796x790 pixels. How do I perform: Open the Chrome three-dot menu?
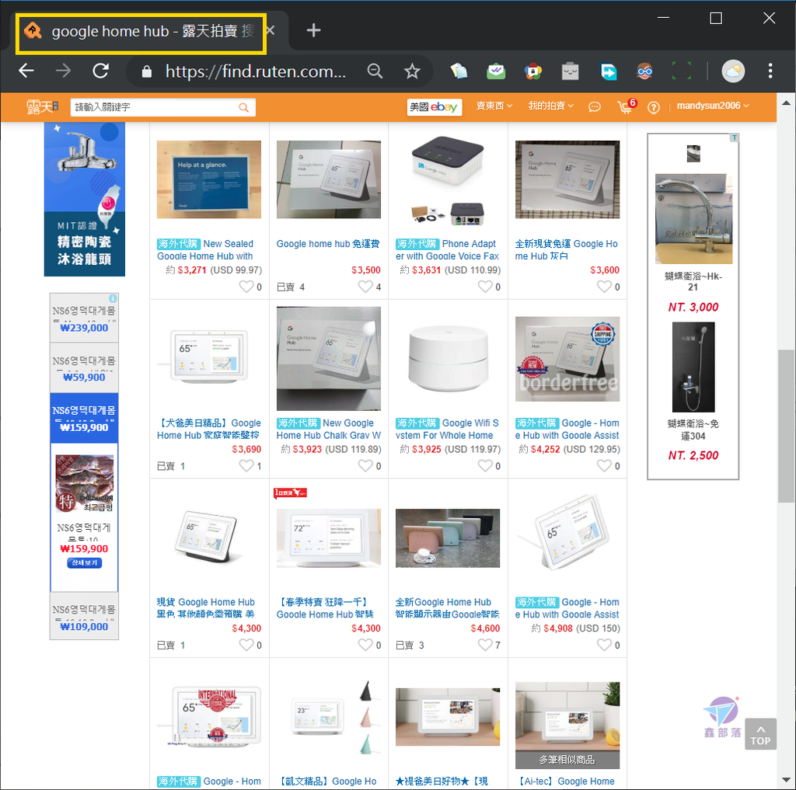click(x=770, y=71)
